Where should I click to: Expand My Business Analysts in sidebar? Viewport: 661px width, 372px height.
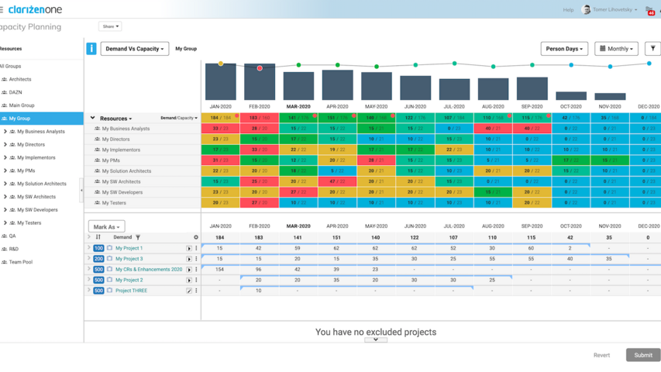[x=5, y=132]
